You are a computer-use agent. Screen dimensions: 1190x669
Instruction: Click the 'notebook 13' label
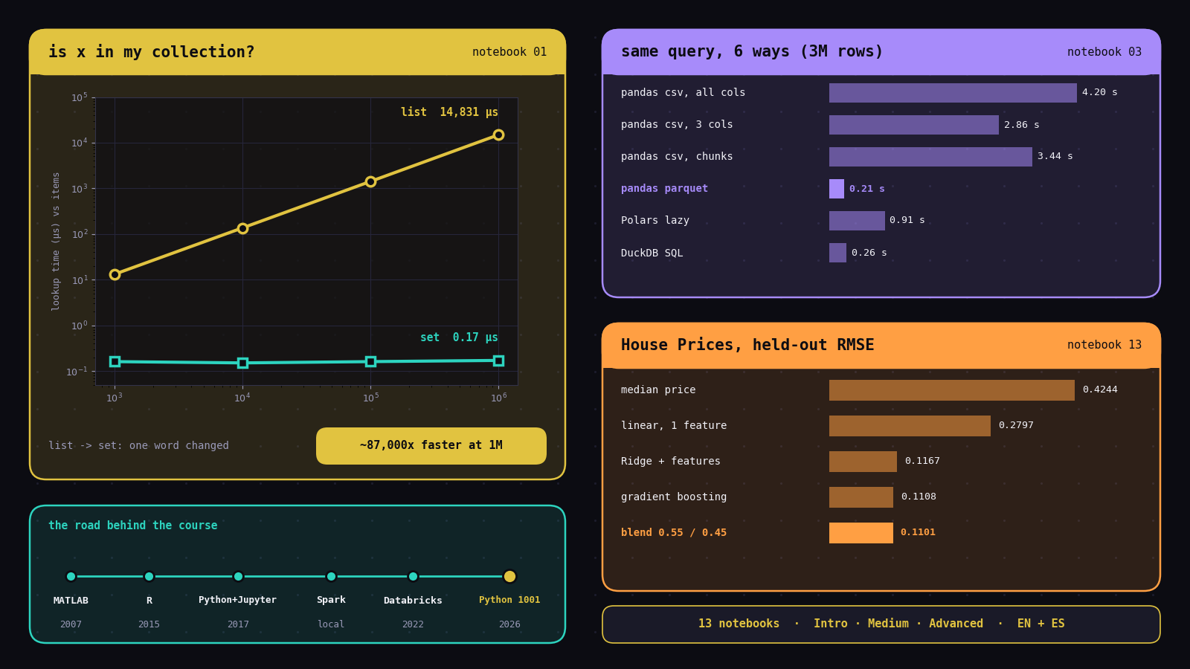pos(1104,345)
